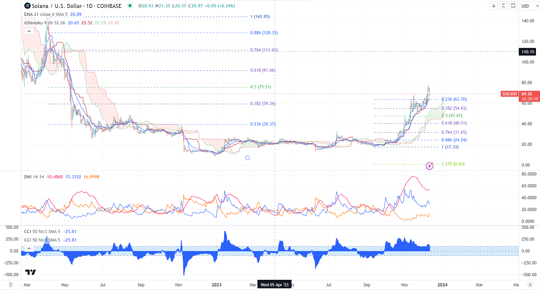Click the timezone Z button at bottom left
This screenshot has width=540, height=292.
11,284
